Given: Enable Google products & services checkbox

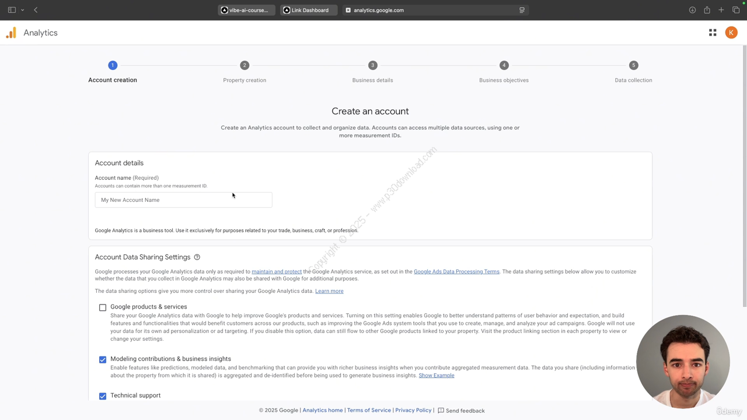Looking at the screenshot, I should 103,307.
